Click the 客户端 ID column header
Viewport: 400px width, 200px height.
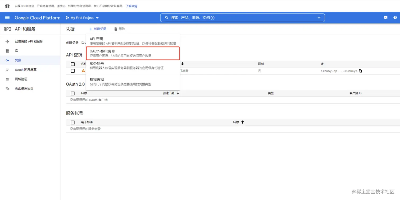pyautogui.click(x=356, y=93)
